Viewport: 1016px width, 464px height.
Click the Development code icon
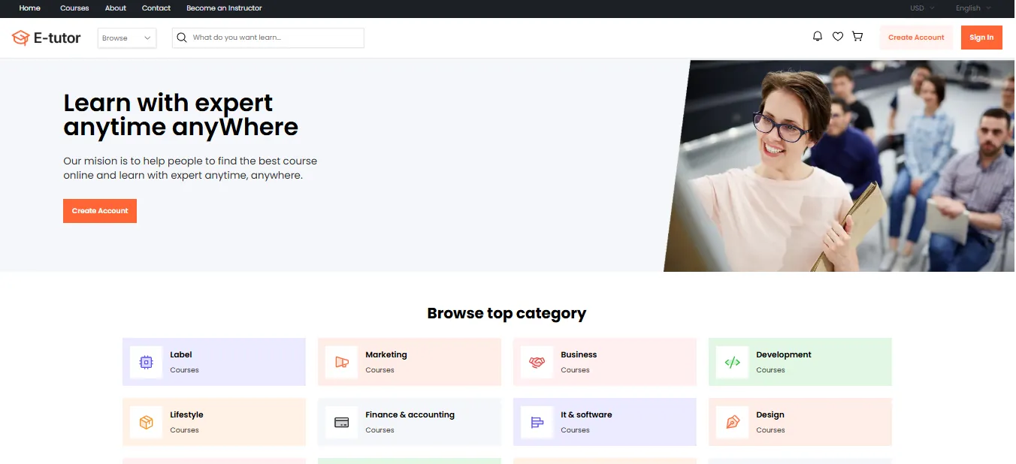point(732,363)
